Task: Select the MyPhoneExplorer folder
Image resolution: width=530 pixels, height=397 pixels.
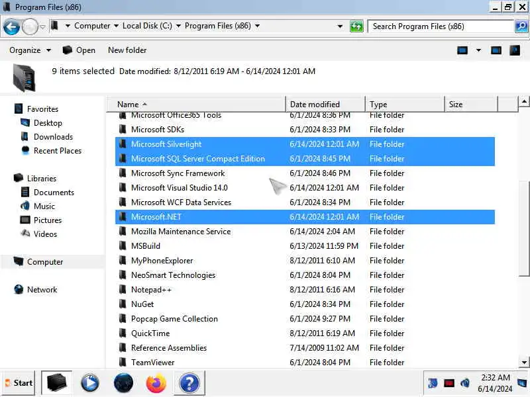Action: pyautogui.click(x=305, y=260)
